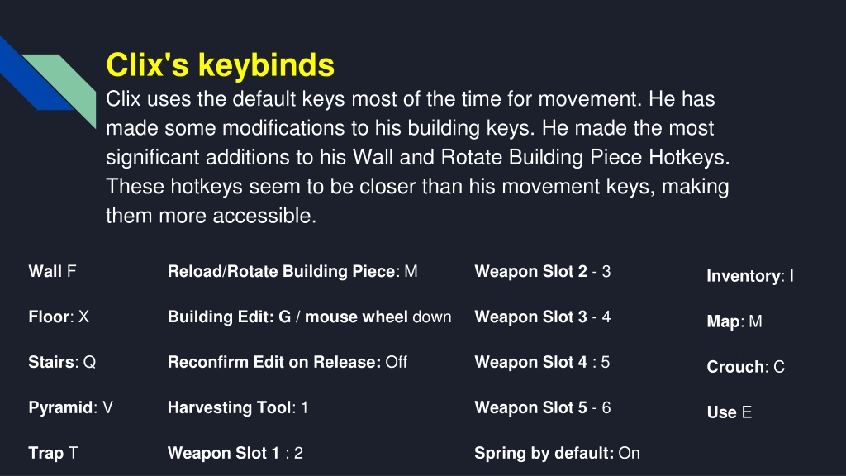Select the Weapon Slot 2 - 3 entry
846x476 pixels.
(542, 271)
